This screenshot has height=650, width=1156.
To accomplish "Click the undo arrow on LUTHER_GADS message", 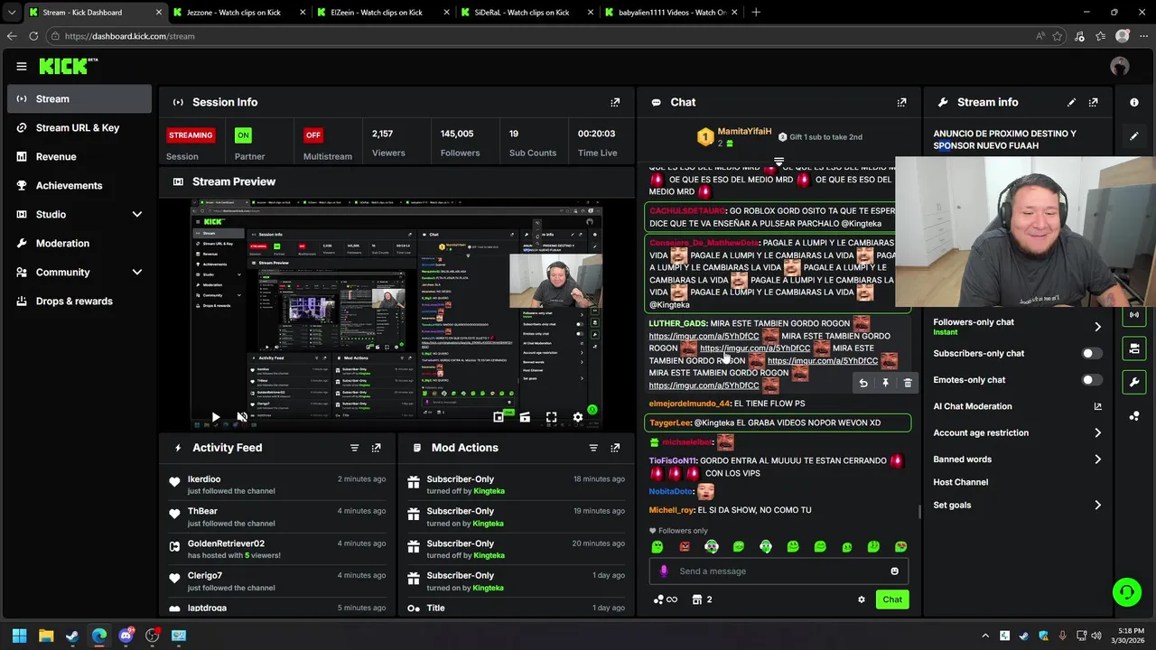I will tap(862, 384).
